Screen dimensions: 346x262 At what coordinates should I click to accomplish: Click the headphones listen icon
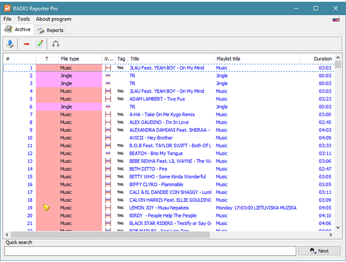click(55, 44)
